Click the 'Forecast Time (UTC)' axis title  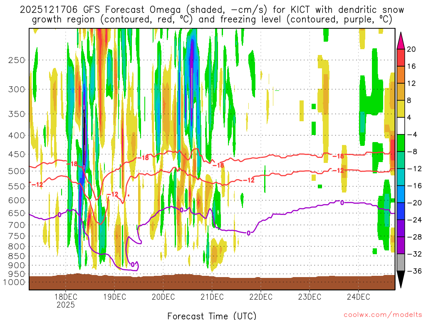[212, 316]
